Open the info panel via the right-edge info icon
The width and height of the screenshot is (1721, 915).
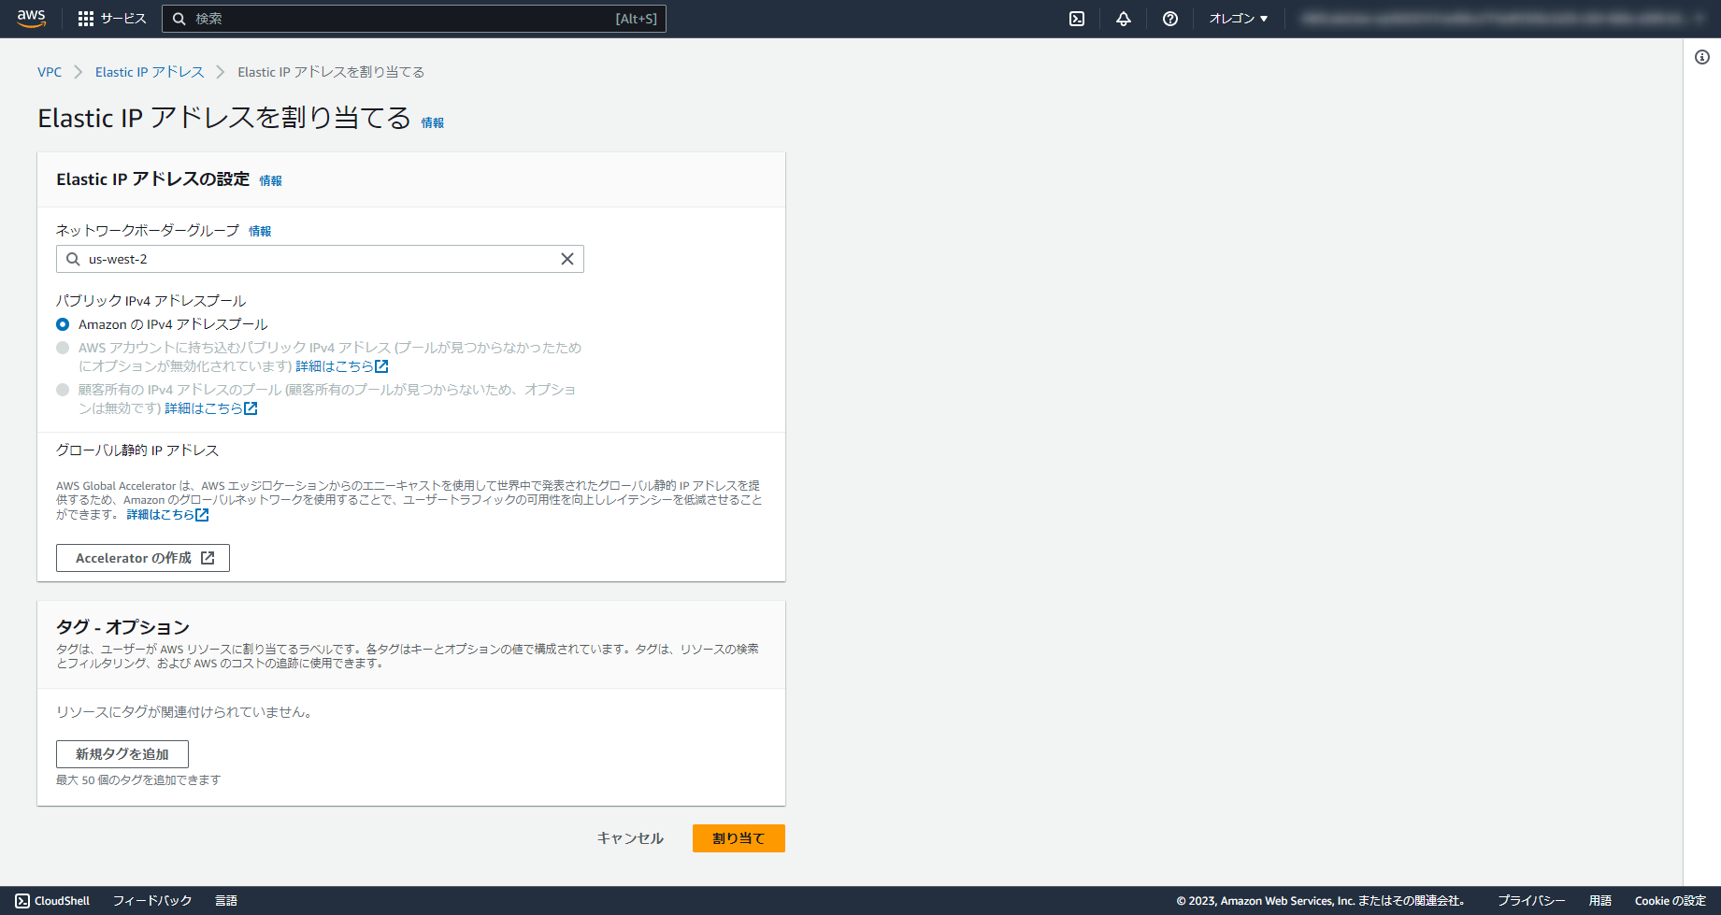click(x=1700, y=57)
